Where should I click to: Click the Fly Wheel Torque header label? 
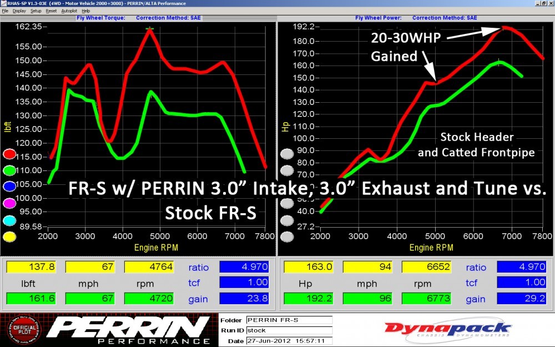pyautogui.click(x=101, y=18)
